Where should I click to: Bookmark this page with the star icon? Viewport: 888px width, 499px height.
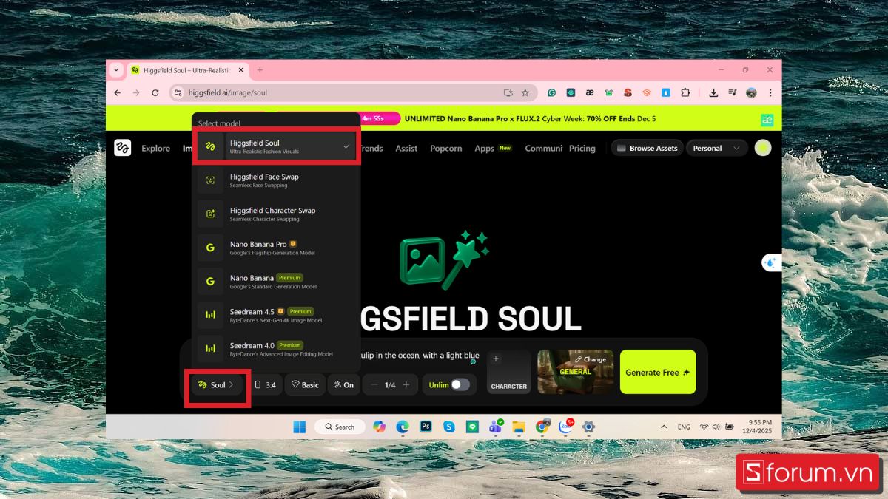click(525, 92)
